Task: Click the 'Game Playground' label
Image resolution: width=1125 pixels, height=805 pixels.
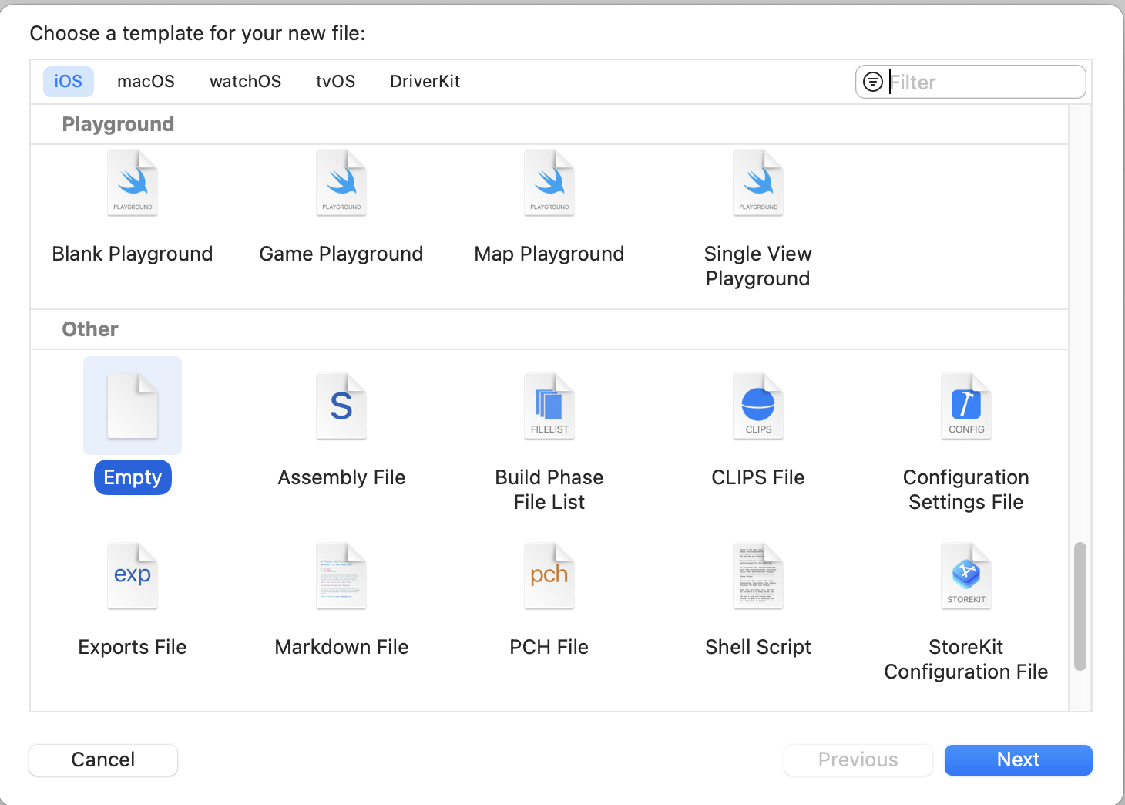Action: point(341,254)
